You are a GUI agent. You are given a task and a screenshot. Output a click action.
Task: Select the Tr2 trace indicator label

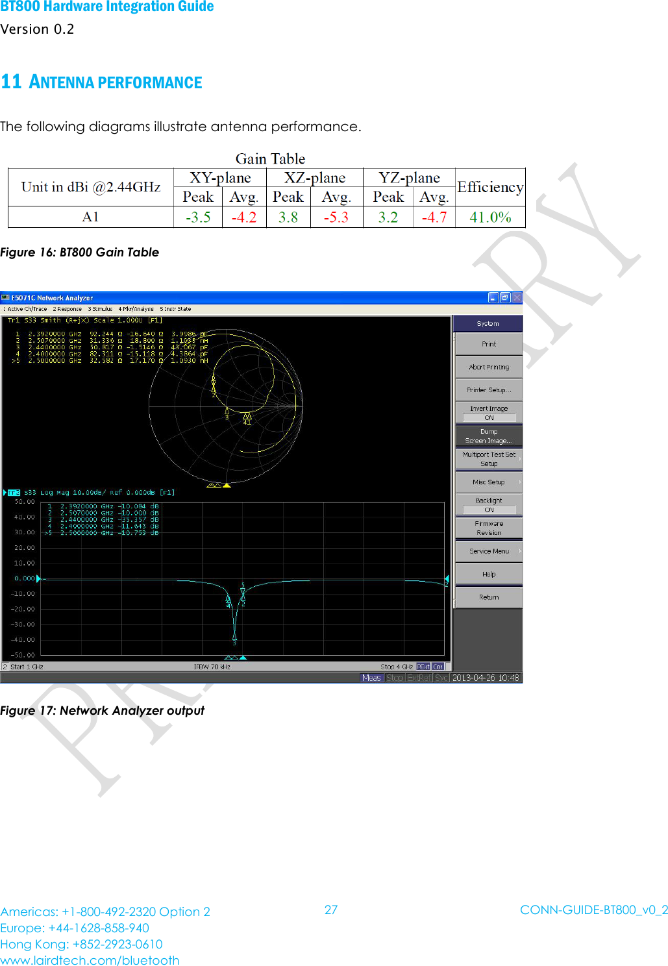[14, 493]
